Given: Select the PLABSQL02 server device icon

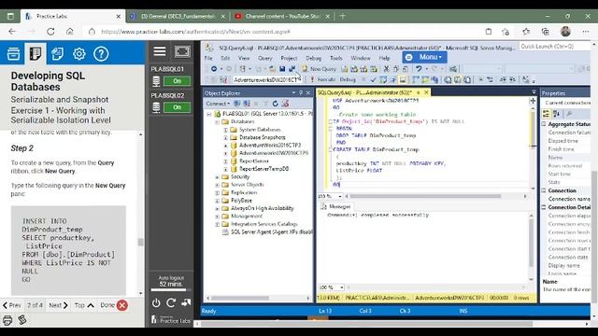Looking at the screenshot, I should (156, 107).
